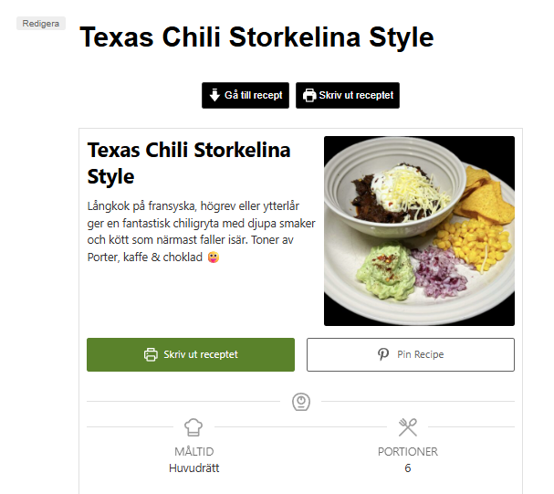Select the Pin Recipe button text
The width and height of the screenshot is (554, 494).
point(420,354)
